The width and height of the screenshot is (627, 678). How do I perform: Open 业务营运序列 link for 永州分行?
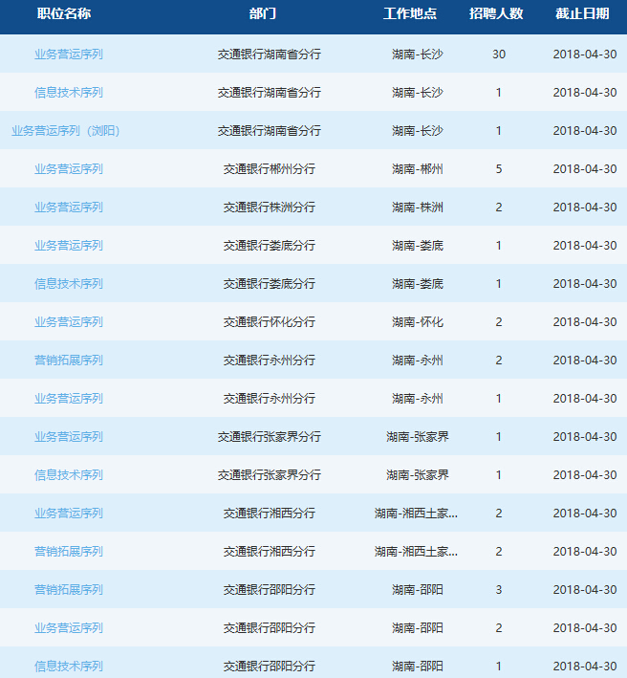[69, 398]
